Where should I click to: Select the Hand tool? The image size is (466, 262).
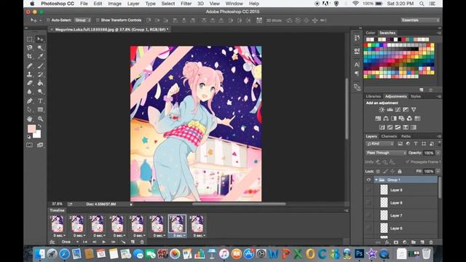[29, 119]
